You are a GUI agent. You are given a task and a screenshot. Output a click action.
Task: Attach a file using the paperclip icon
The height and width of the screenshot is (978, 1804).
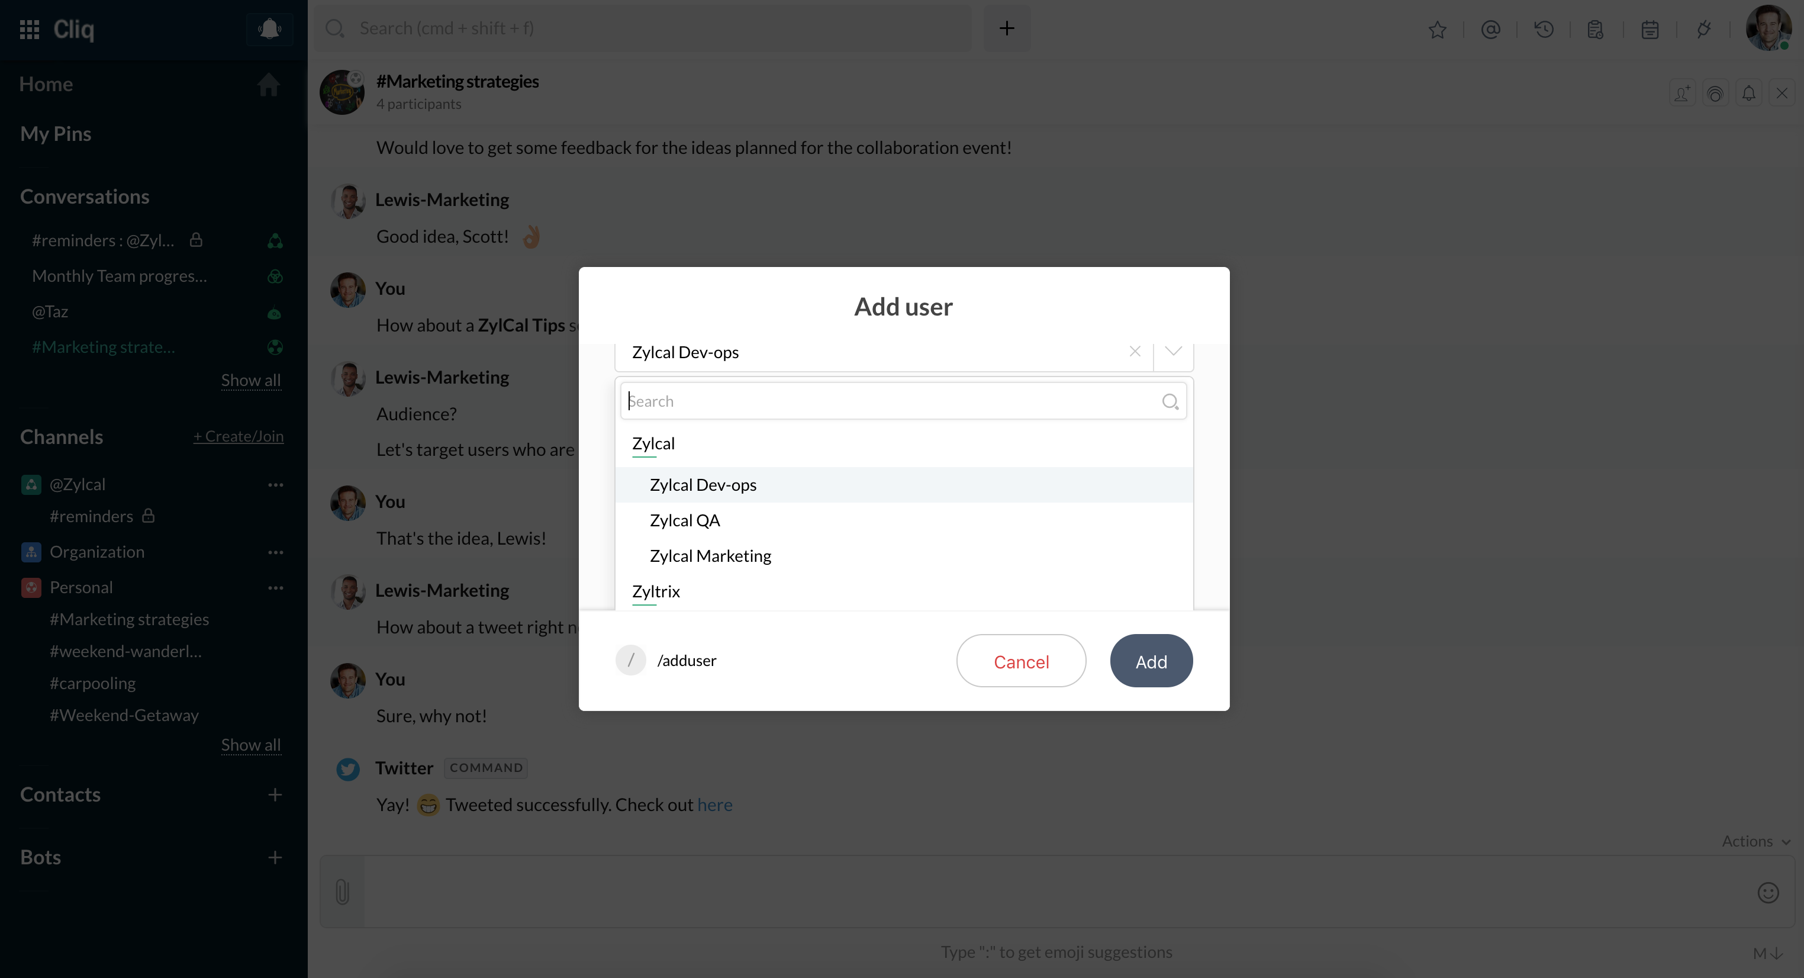342,891
